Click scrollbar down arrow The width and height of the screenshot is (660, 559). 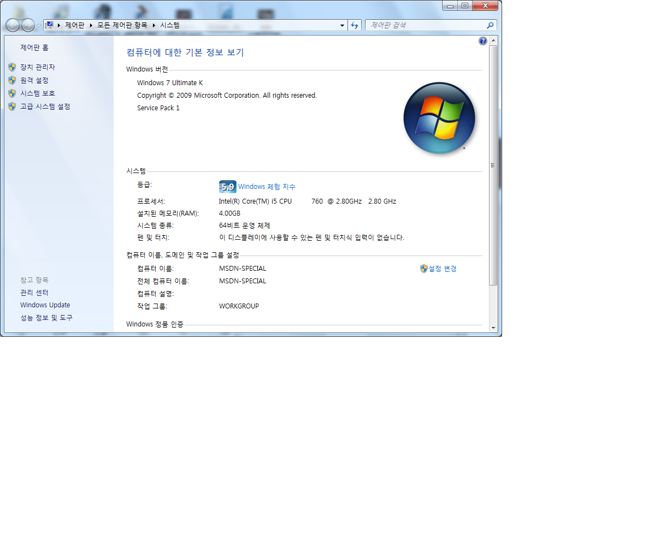point(493,328)
